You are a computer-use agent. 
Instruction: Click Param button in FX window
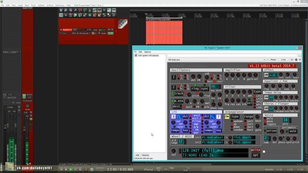pyautogui.click(x=273, y=60)
